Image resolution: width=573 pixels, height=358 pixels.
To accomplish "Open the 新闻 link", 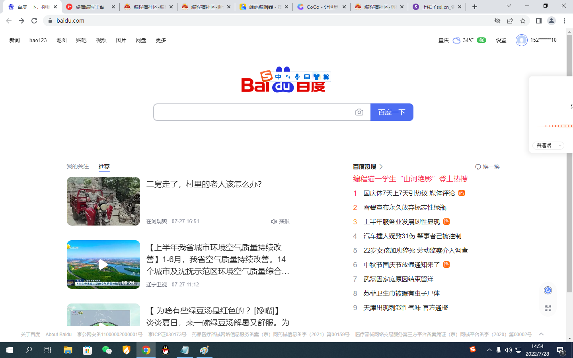I will tap(15, 40).
